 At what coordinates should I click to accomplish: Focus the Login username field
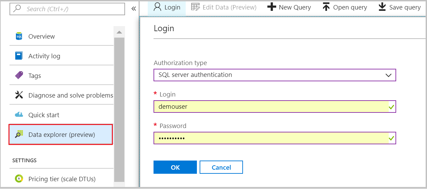271,106
